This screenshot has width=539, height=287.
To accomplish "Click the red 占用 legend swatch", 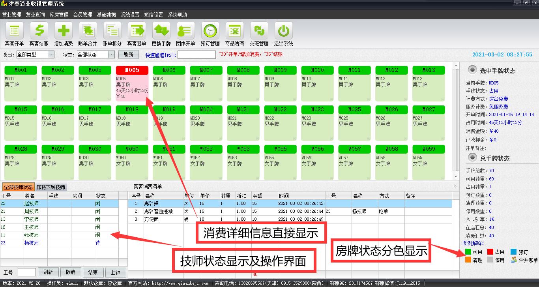I will (x=490, y=252).
